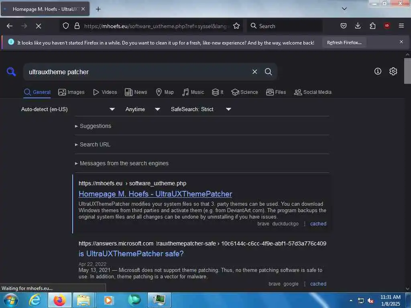
Task: Stop loading the page
Action: tap(39, 26)
